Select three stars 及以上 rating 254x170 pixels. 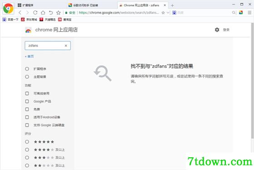27,158
